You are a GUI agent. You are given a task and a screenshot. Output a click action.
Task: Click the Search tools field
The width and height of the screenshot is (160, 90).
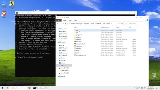click(136, 24)
